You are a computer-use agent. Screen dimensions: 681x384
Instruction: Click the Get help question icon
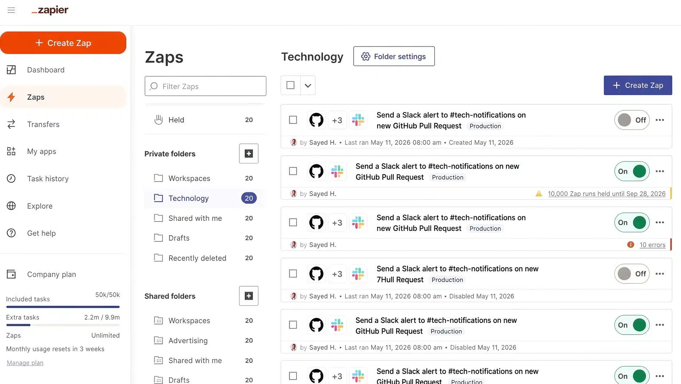[x=11, y=233]
